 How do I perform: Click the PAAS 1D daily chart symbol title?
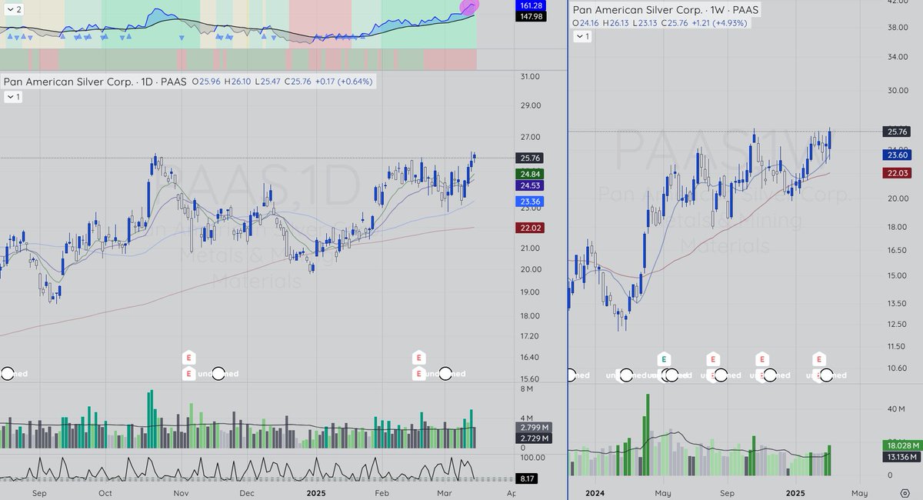pyautogui.click(x=95, y=82)
